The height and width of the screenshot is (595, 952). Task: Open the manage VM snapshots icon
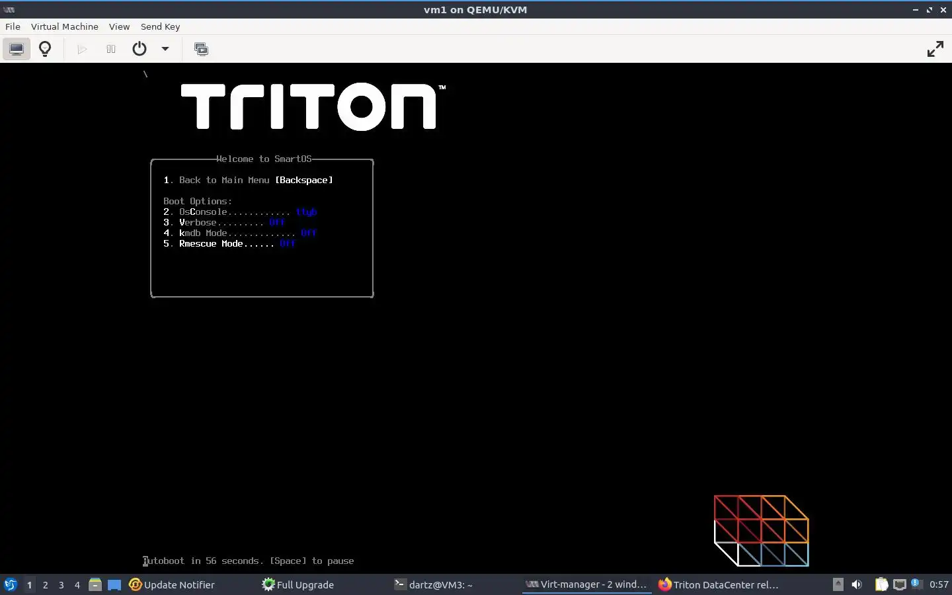click(x=201, y=49)
